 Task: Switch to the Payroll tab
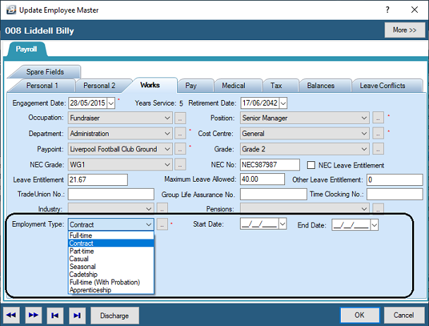pos(26,49)
